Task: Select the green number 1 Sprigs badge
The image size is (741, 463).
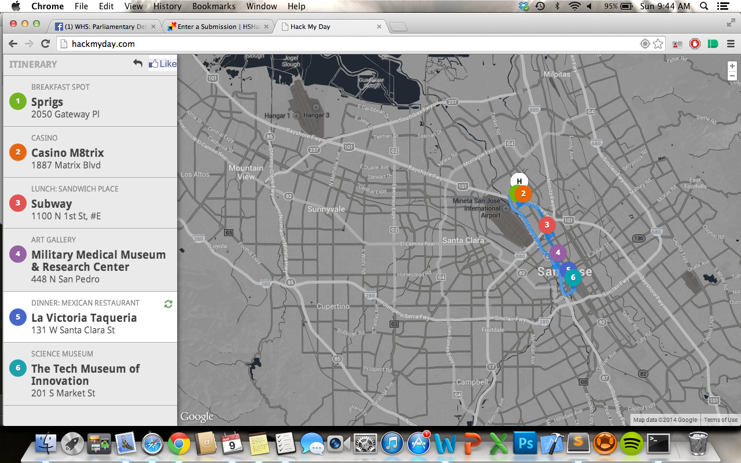Action: click(18, 101)
